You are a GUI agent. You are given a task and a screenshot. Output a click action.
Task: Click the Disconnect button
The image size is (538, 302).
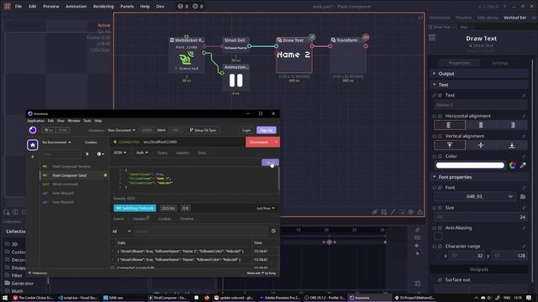[259, 142]
